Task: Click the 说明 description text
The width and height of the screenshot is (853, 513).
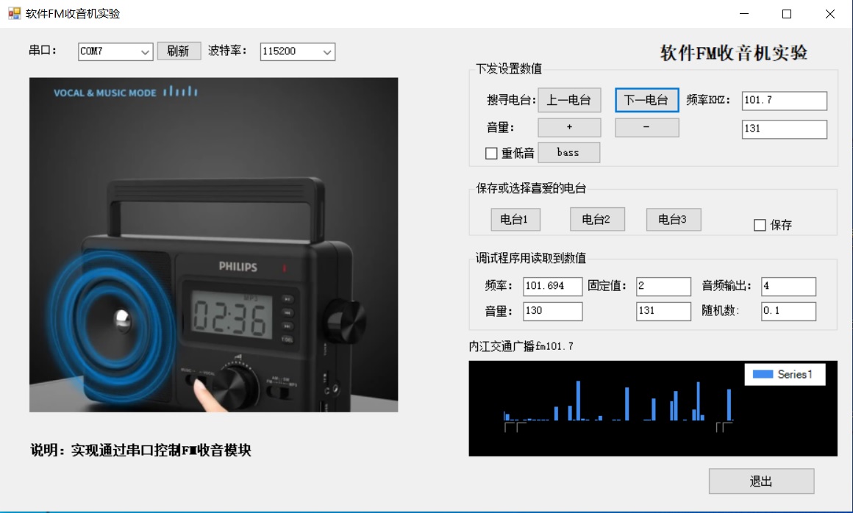Action: click(x=141, y=450)
